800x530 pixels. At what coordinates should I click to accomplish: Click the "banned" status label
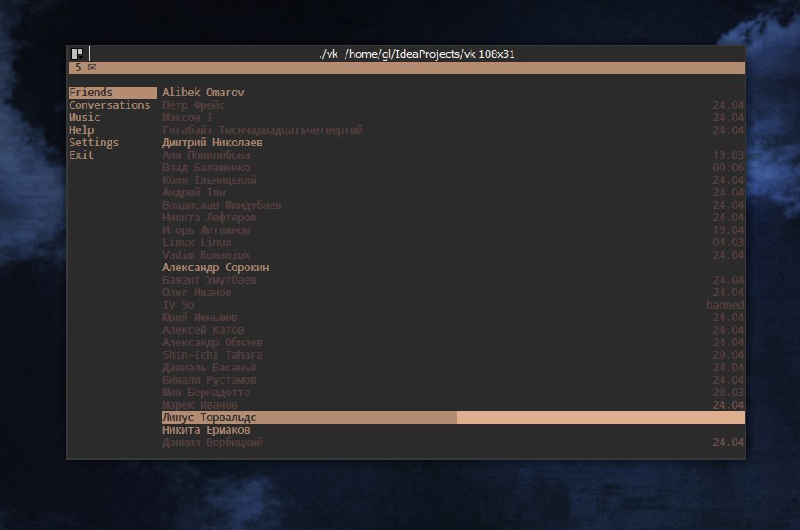pos(725,305)
